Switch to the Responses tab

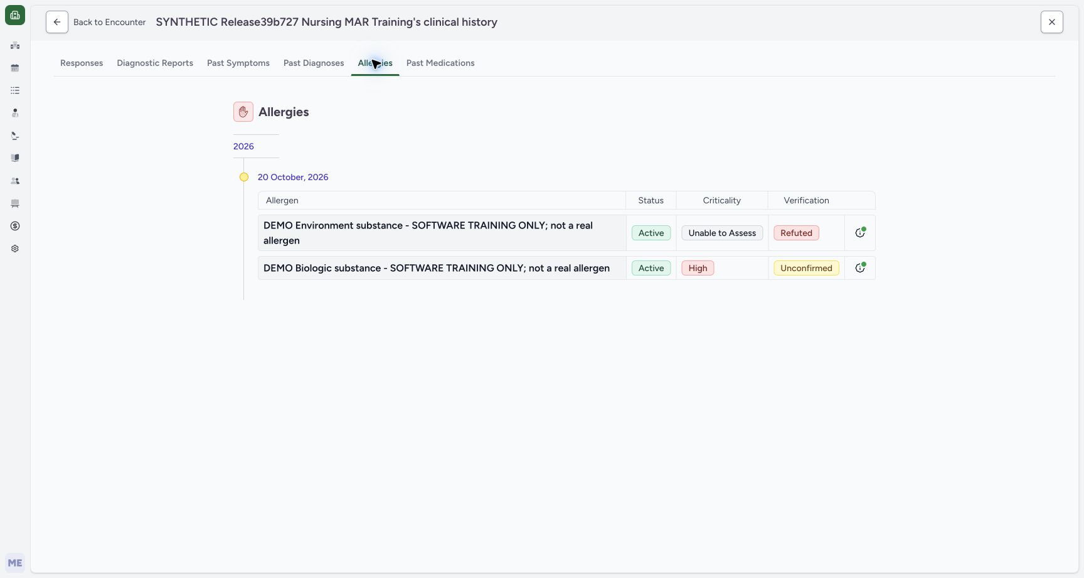coord(82,63)
